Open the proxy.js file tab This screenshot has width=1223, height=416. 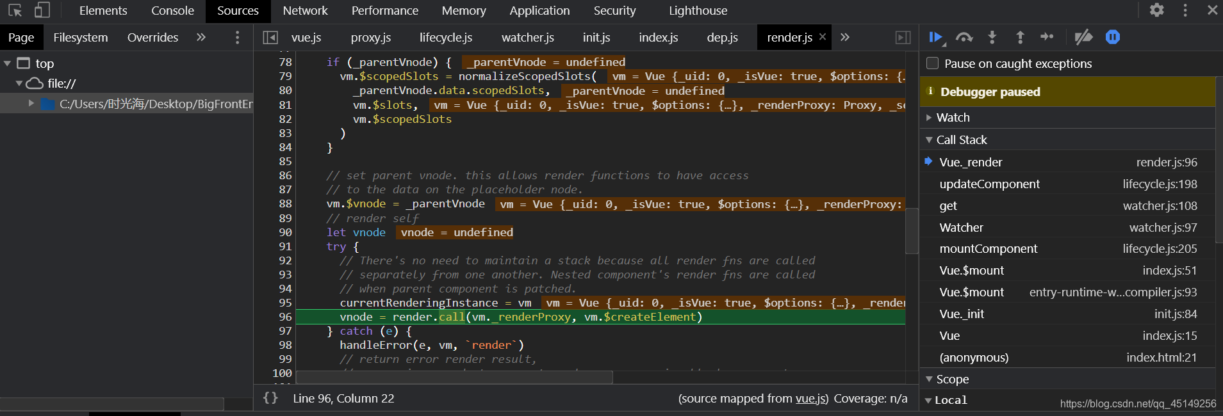point(371,37)
